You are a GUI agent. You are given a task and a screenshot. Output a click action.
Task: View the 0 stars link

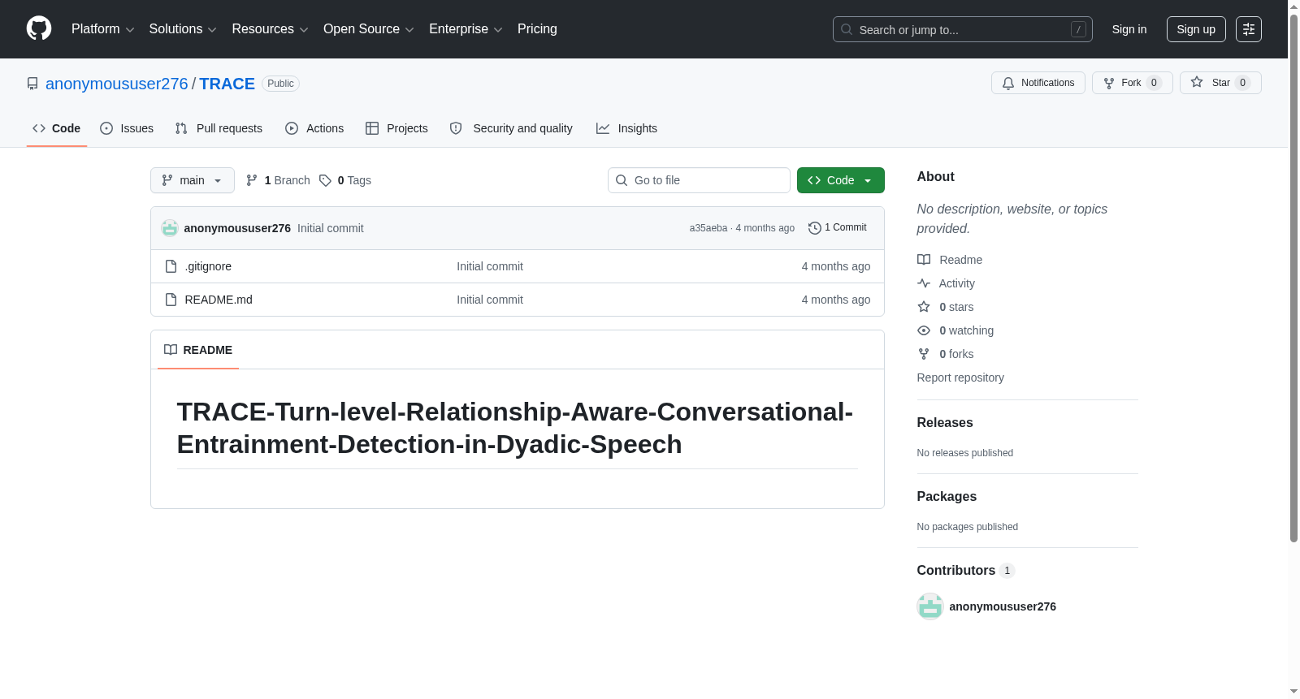tap(946, 307)
